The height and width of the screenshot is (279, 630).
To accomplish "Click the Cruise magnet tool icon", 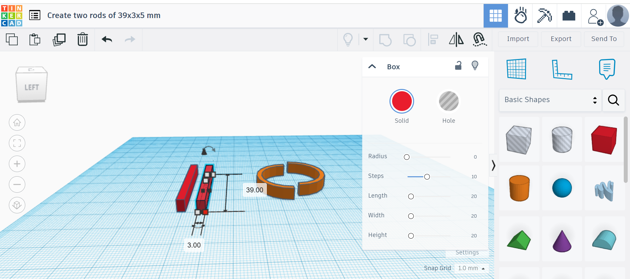I will click(x=480, y=39).
